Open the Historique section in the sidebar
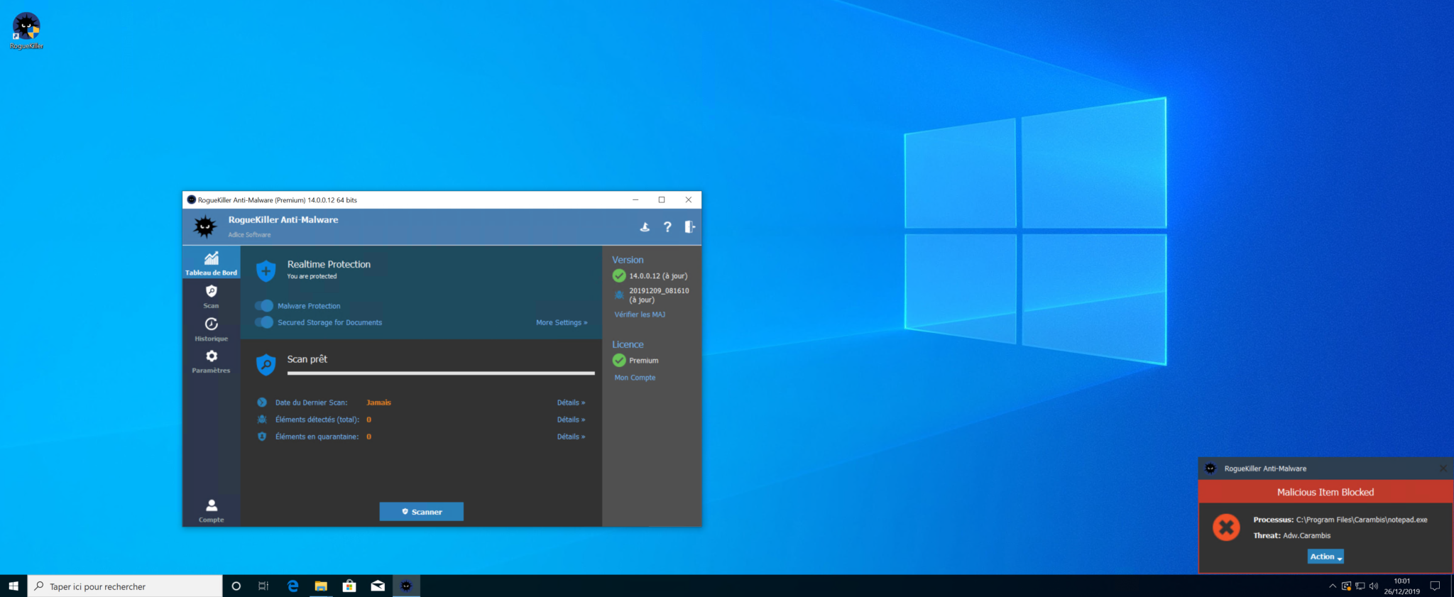 [211, 329]
